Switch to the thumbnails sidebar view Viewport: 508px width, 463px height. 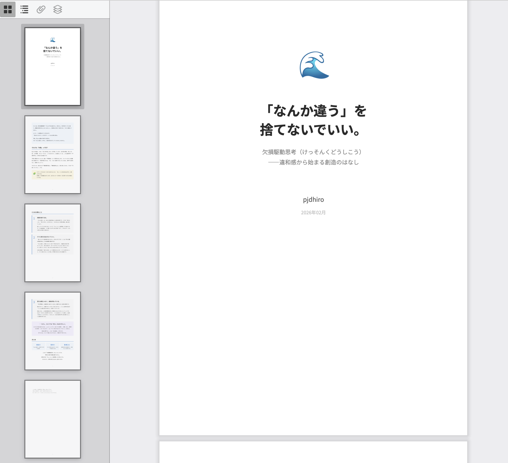8,9
